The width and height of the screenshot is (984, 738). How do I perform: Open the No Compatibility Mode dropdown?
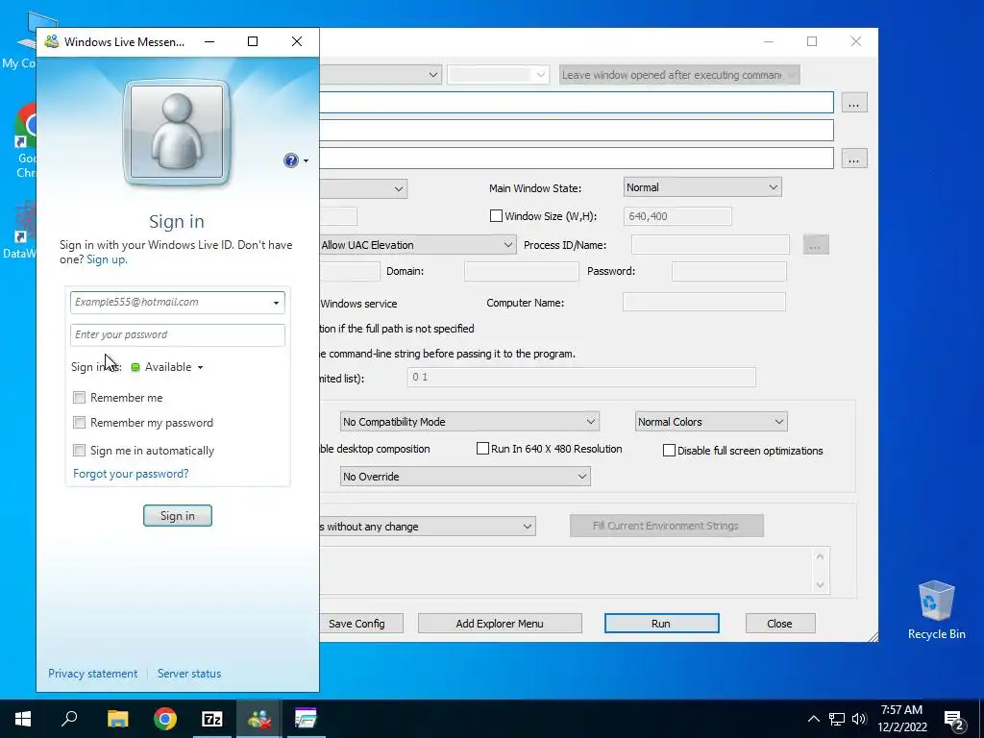(x=469, y=422)
